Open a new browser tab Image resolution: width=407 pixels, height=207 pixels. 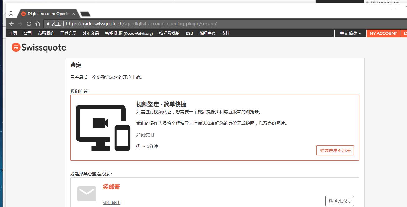85,14
